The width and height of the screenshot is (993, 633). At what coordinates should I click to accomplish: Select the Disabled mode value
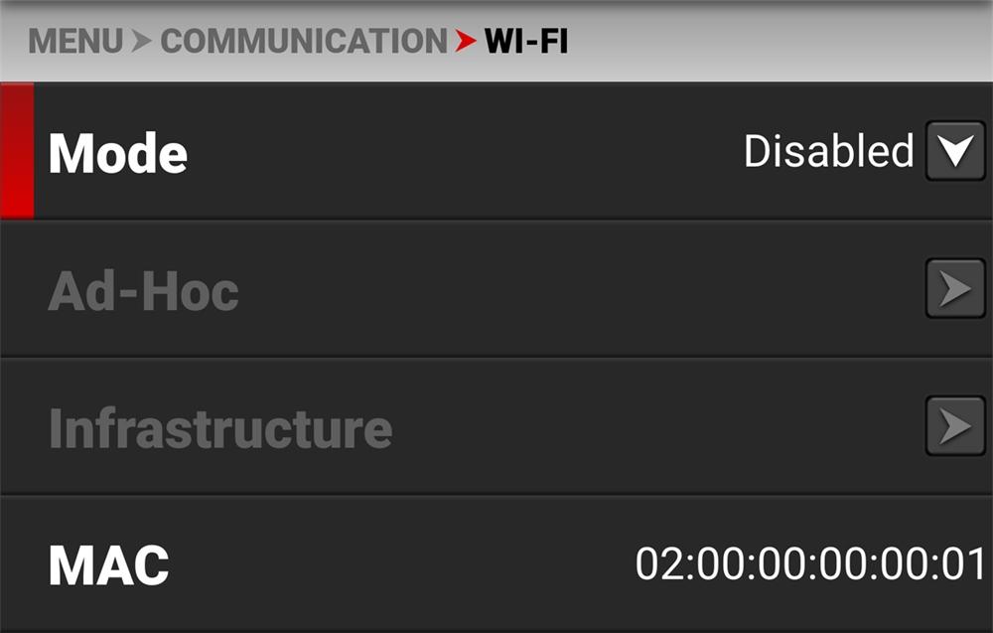(x=829, y=151)
